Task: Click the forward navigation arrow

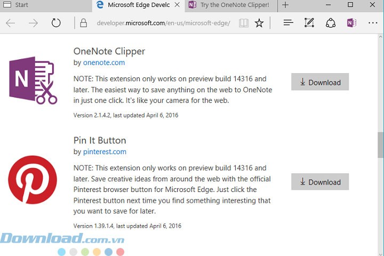Action: [33, 23]
